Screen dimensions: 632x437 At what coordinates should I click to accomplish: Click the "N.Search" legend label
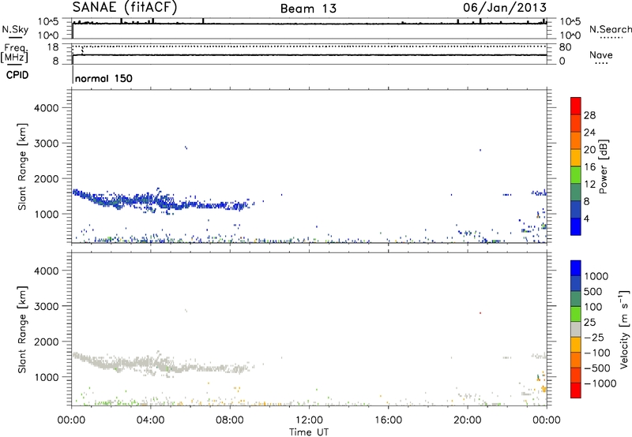pos(611,29)
